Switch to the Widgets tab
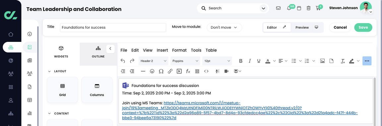This screenshot has height=126, width=382. (x=61, y=52)
